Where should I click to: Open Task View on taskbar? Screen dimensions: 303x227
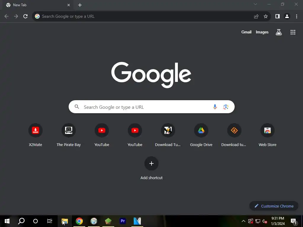(50, 221)
